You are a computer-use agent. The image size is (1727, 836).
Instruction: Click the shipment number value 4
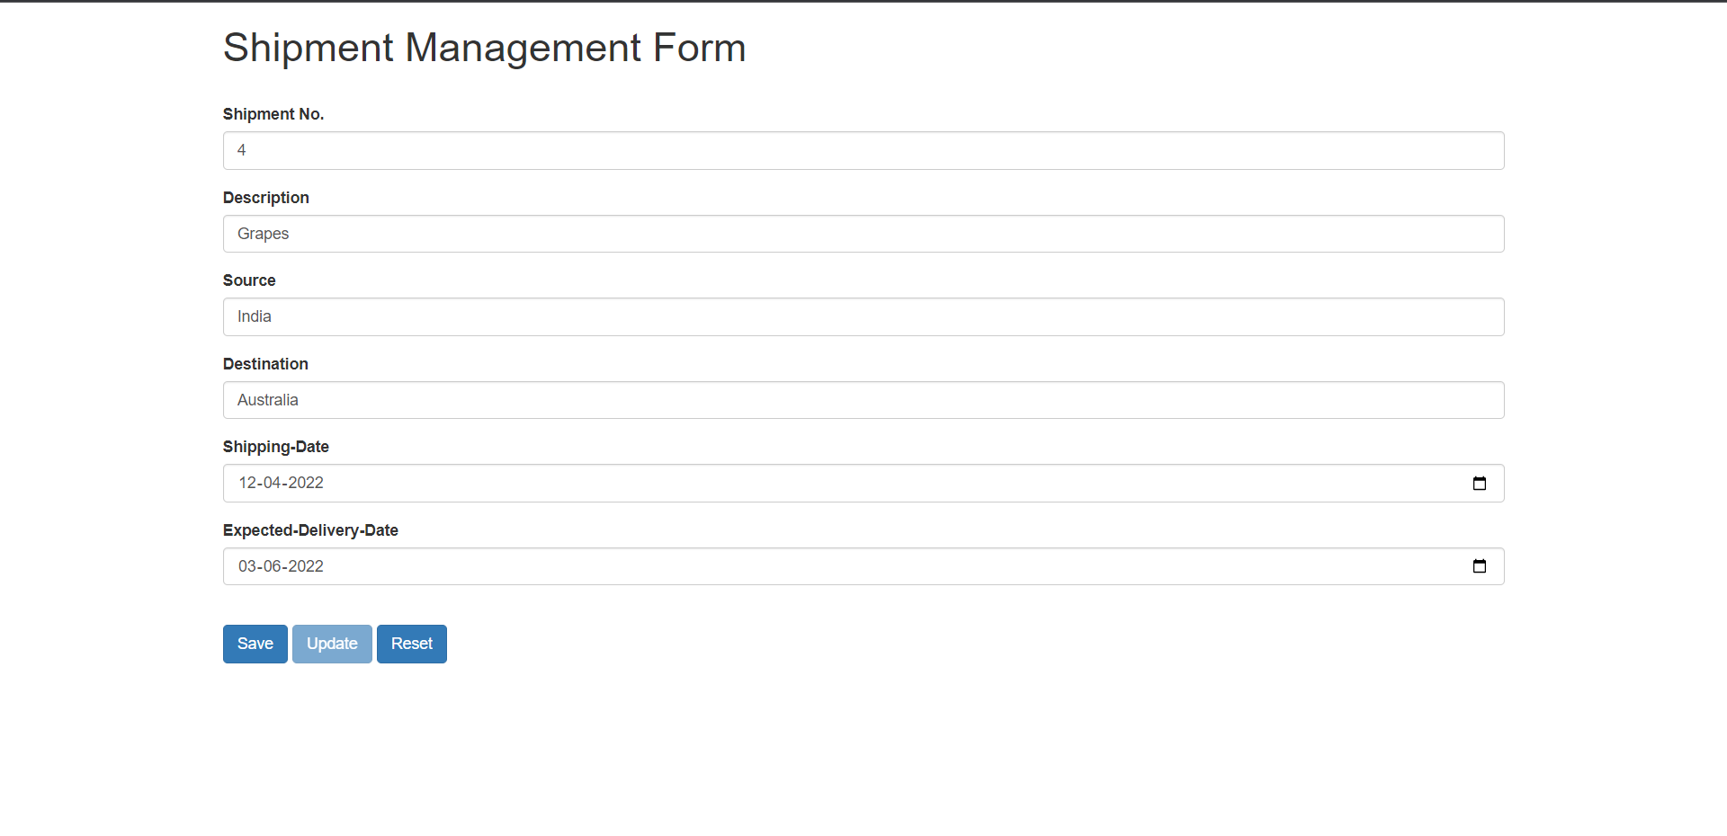(241, 150)
